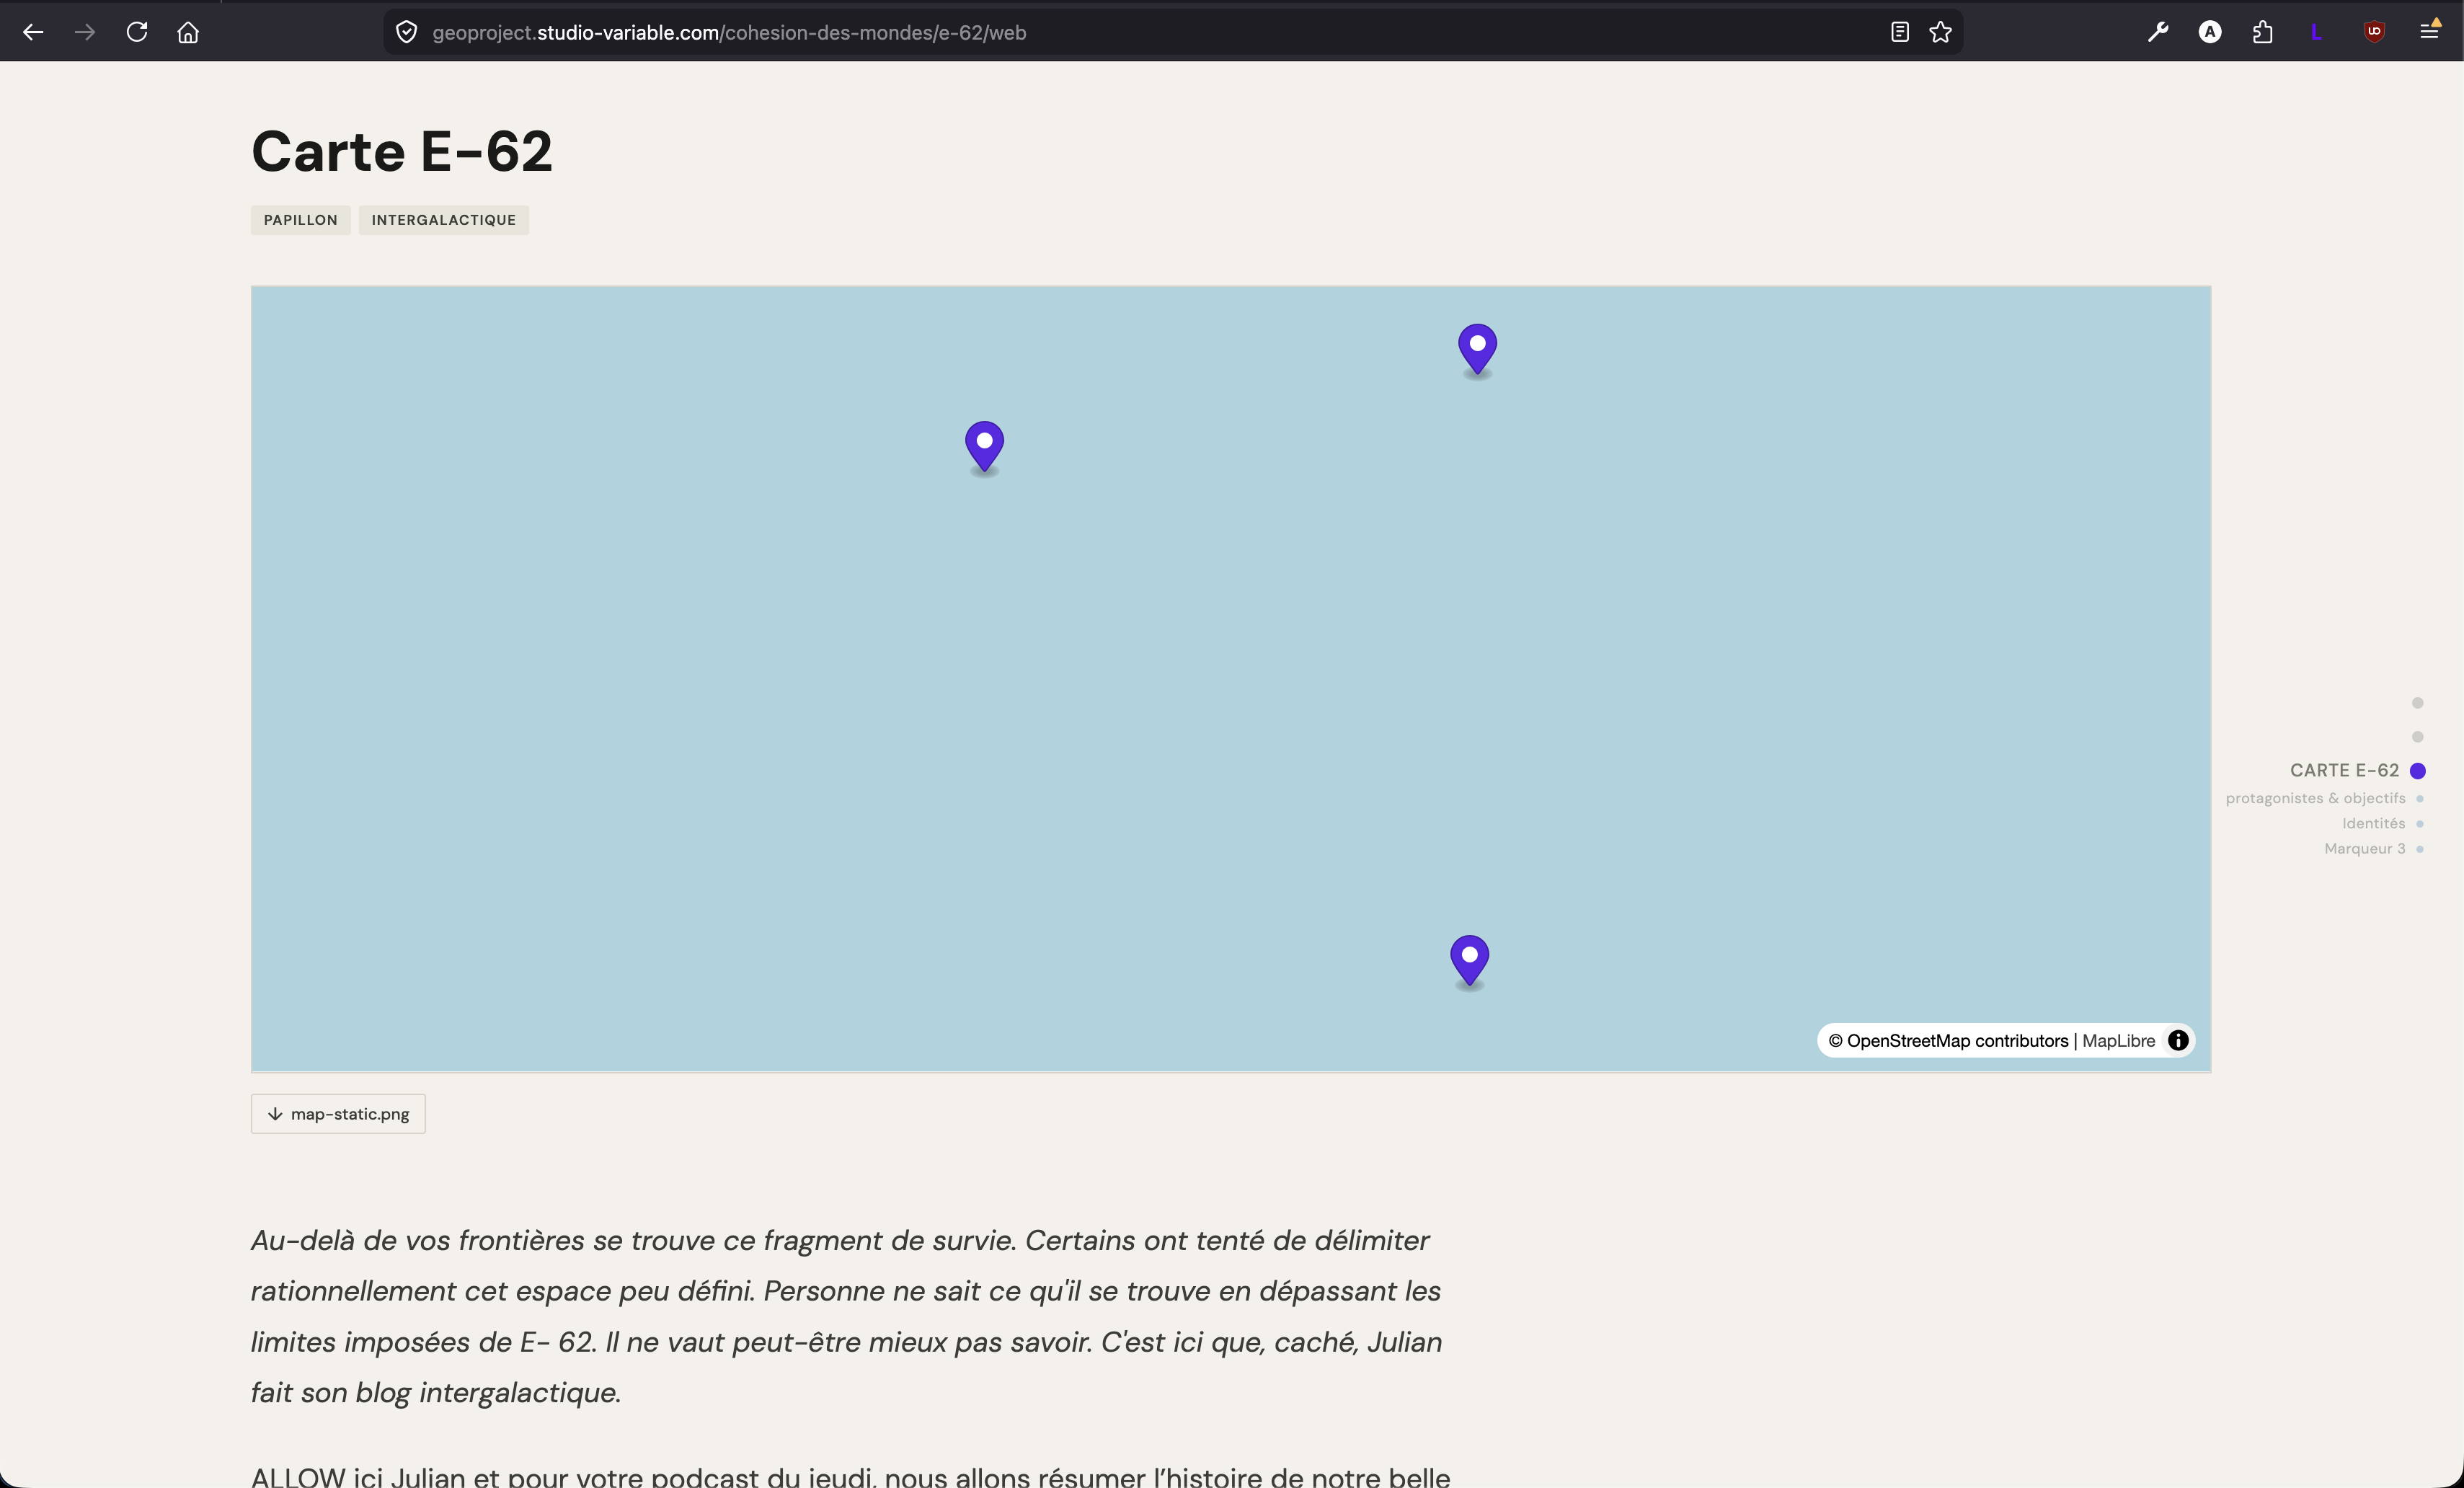Image resolution: width=2464 pixels, height=1488 pixels.
Task: Jump to 'Identités' section in side nav
Action: [2373, 823]
